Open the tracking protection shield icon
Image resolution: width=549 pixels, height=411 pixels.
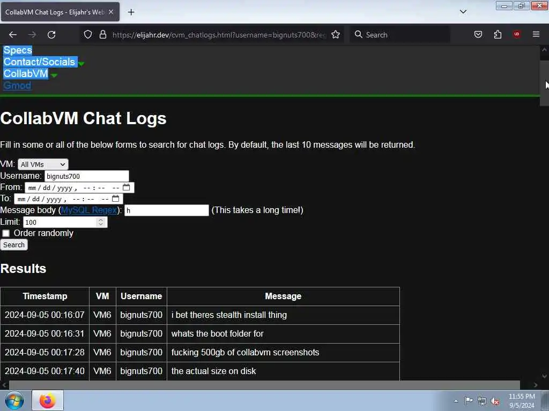[x=88, y=35]
